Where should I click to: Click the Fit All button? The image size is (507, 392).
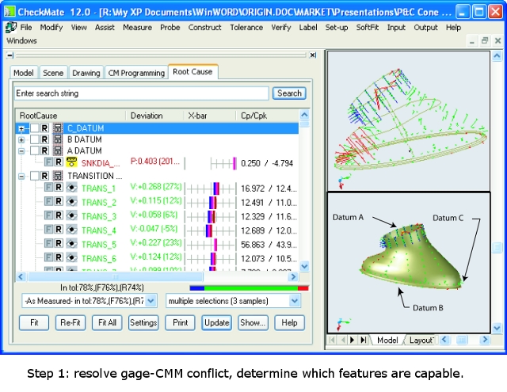[107, 322]
